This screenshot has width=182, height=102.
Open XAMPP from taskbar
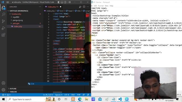pos(73,99)
